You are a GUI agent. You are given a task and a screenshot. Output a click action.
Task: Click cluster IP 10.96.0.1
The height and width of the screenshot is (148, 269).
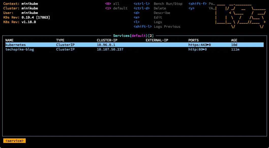tap(106, 45)
